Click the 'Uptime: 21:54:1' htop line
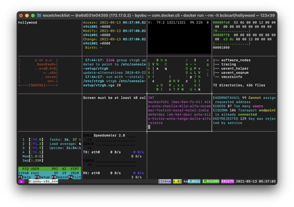The image size is (294, 207). pyautogui.click(x=65, y=148)
